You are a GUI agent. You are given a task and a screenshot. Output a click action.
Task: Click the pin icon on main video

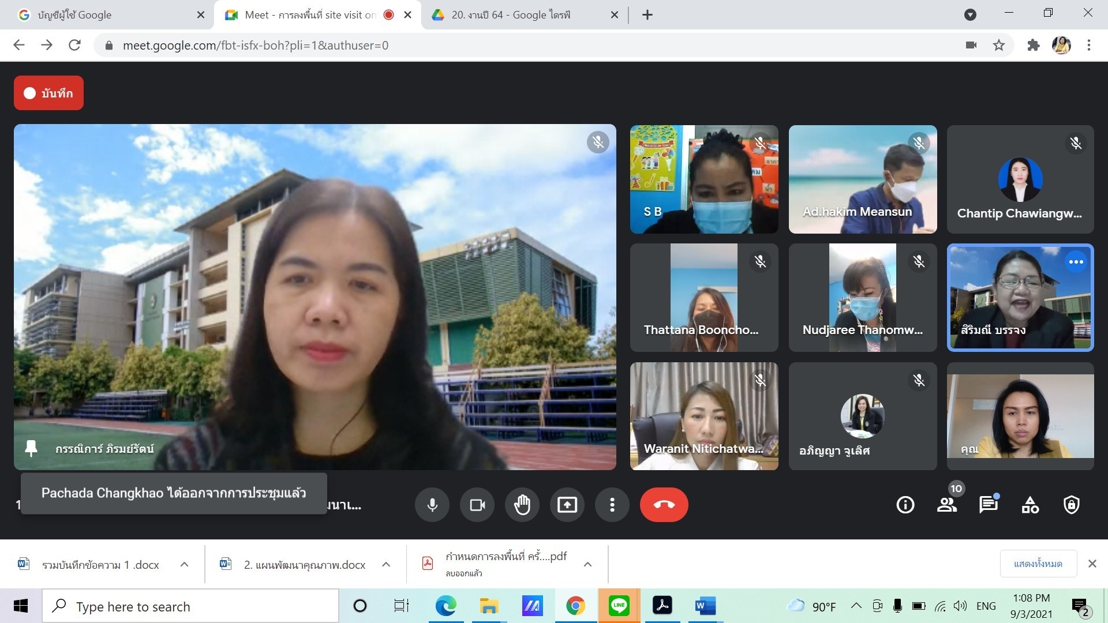coord(31,448)
